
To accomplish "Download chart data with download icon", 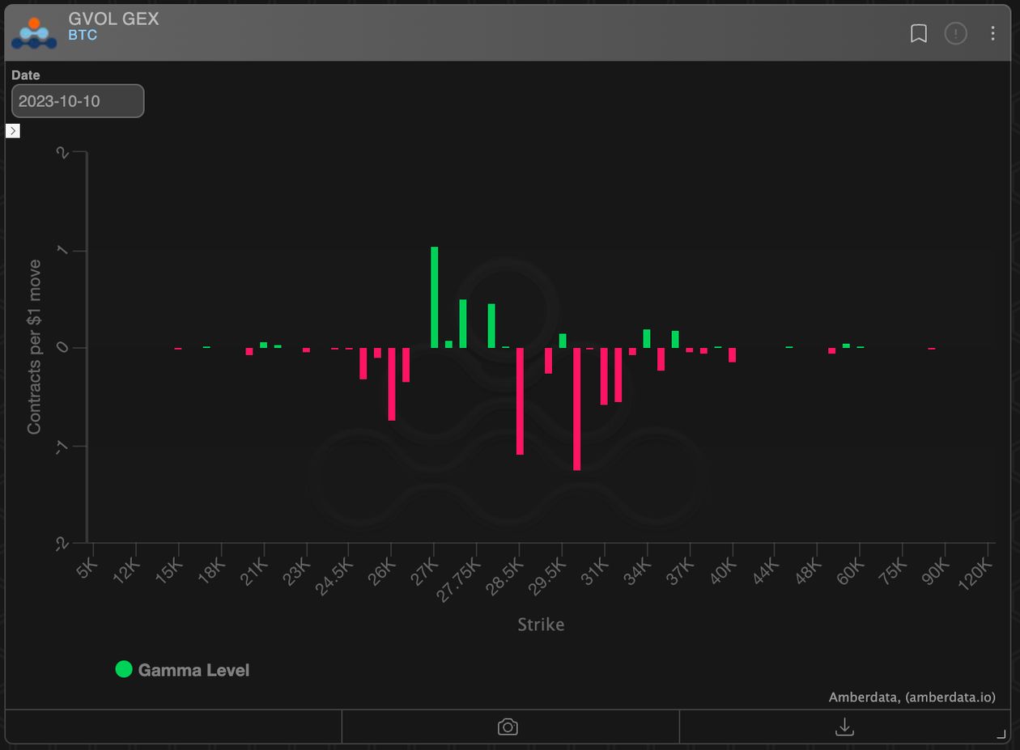I will (844, 727).
